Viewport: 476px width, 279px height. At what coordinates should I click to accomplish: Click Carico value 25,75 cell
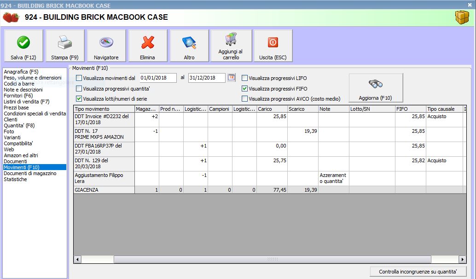(x=272, y=164)
